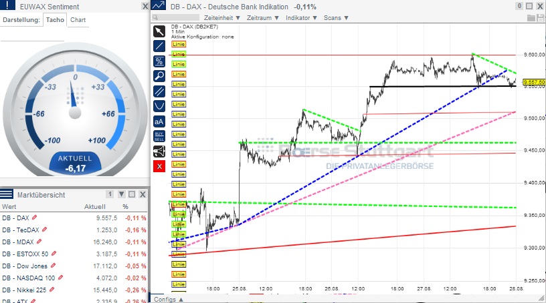Click the 1 badge in Marktübersicht header
This screenshot has width=546, height=303.
(x=110, y=194)
